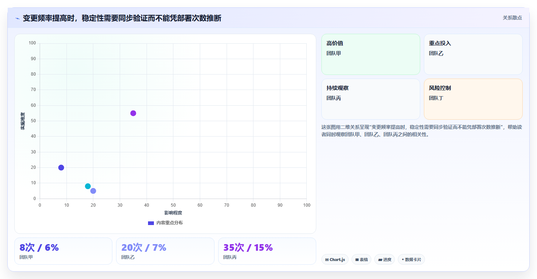The height and width of the screenshot is (279, 537).
Task: Click the chart description paragraph
Action: [422, 131]
